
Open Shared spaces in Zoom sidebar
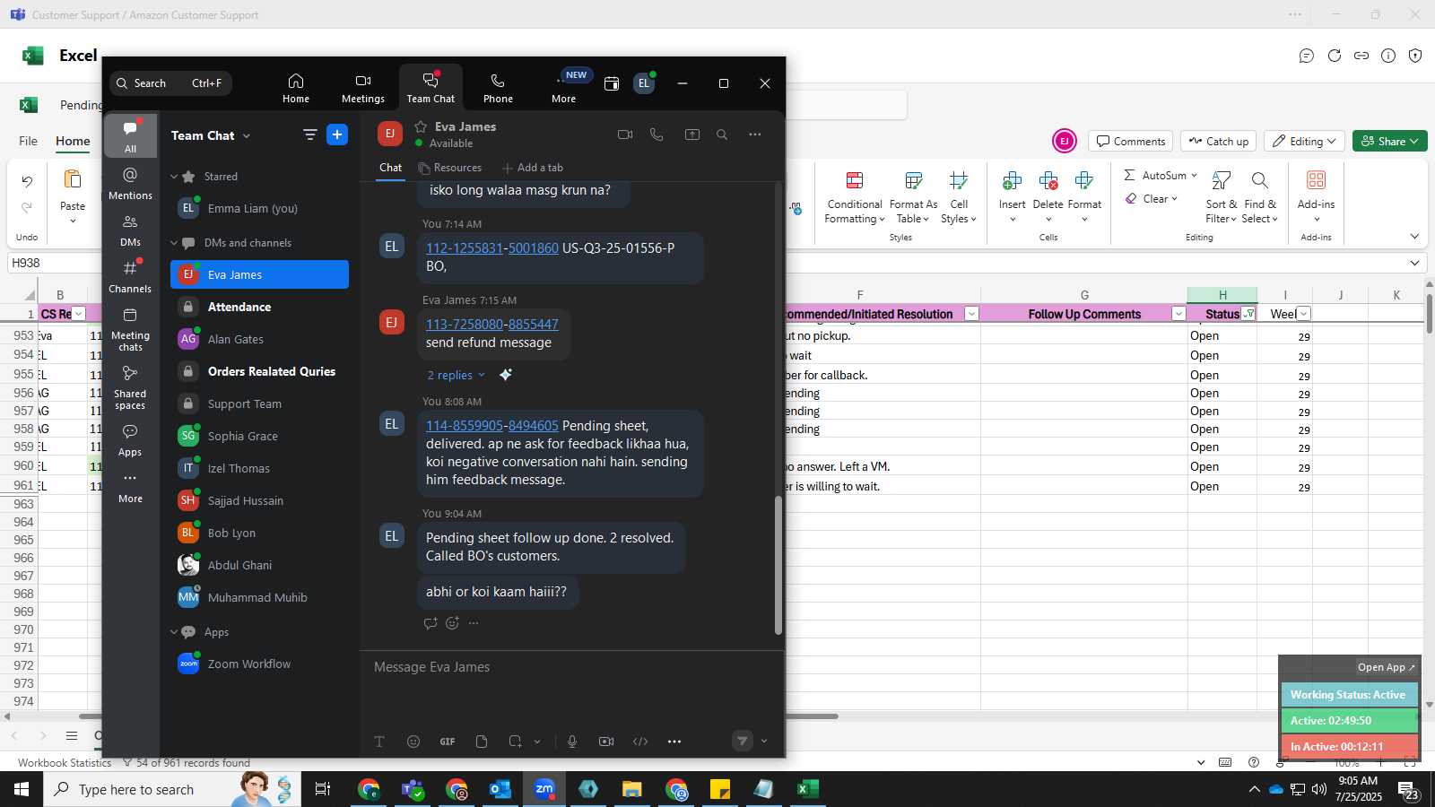(130, 386)
